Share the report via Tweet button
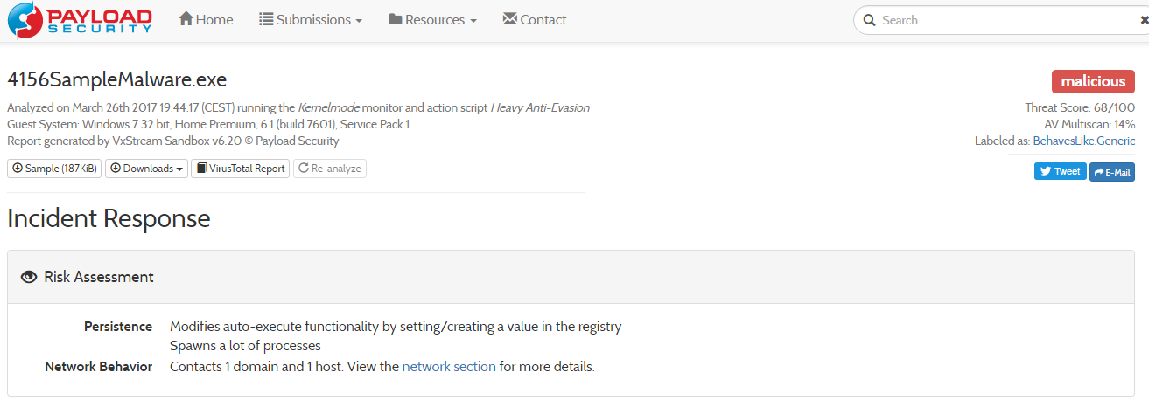Image resolution: width=1149 pixels, height=414 pixels. pyautogui.click(x=1060, y=171)
